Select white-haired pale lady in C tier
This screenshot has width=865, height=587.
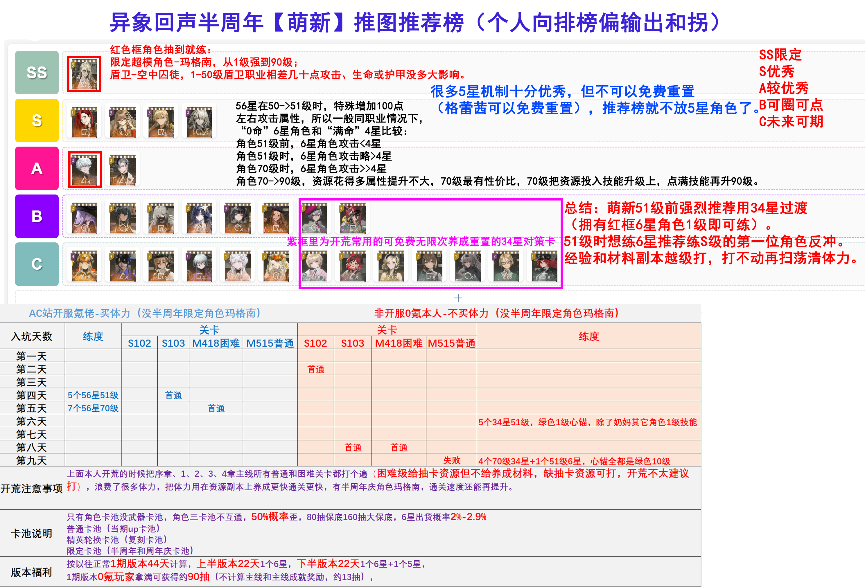pyautogui.click(x=238, y=265)
